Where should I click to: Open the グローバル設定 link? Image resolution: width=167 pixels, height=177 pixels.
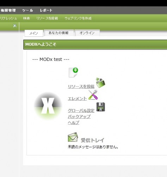pos(81,110)
